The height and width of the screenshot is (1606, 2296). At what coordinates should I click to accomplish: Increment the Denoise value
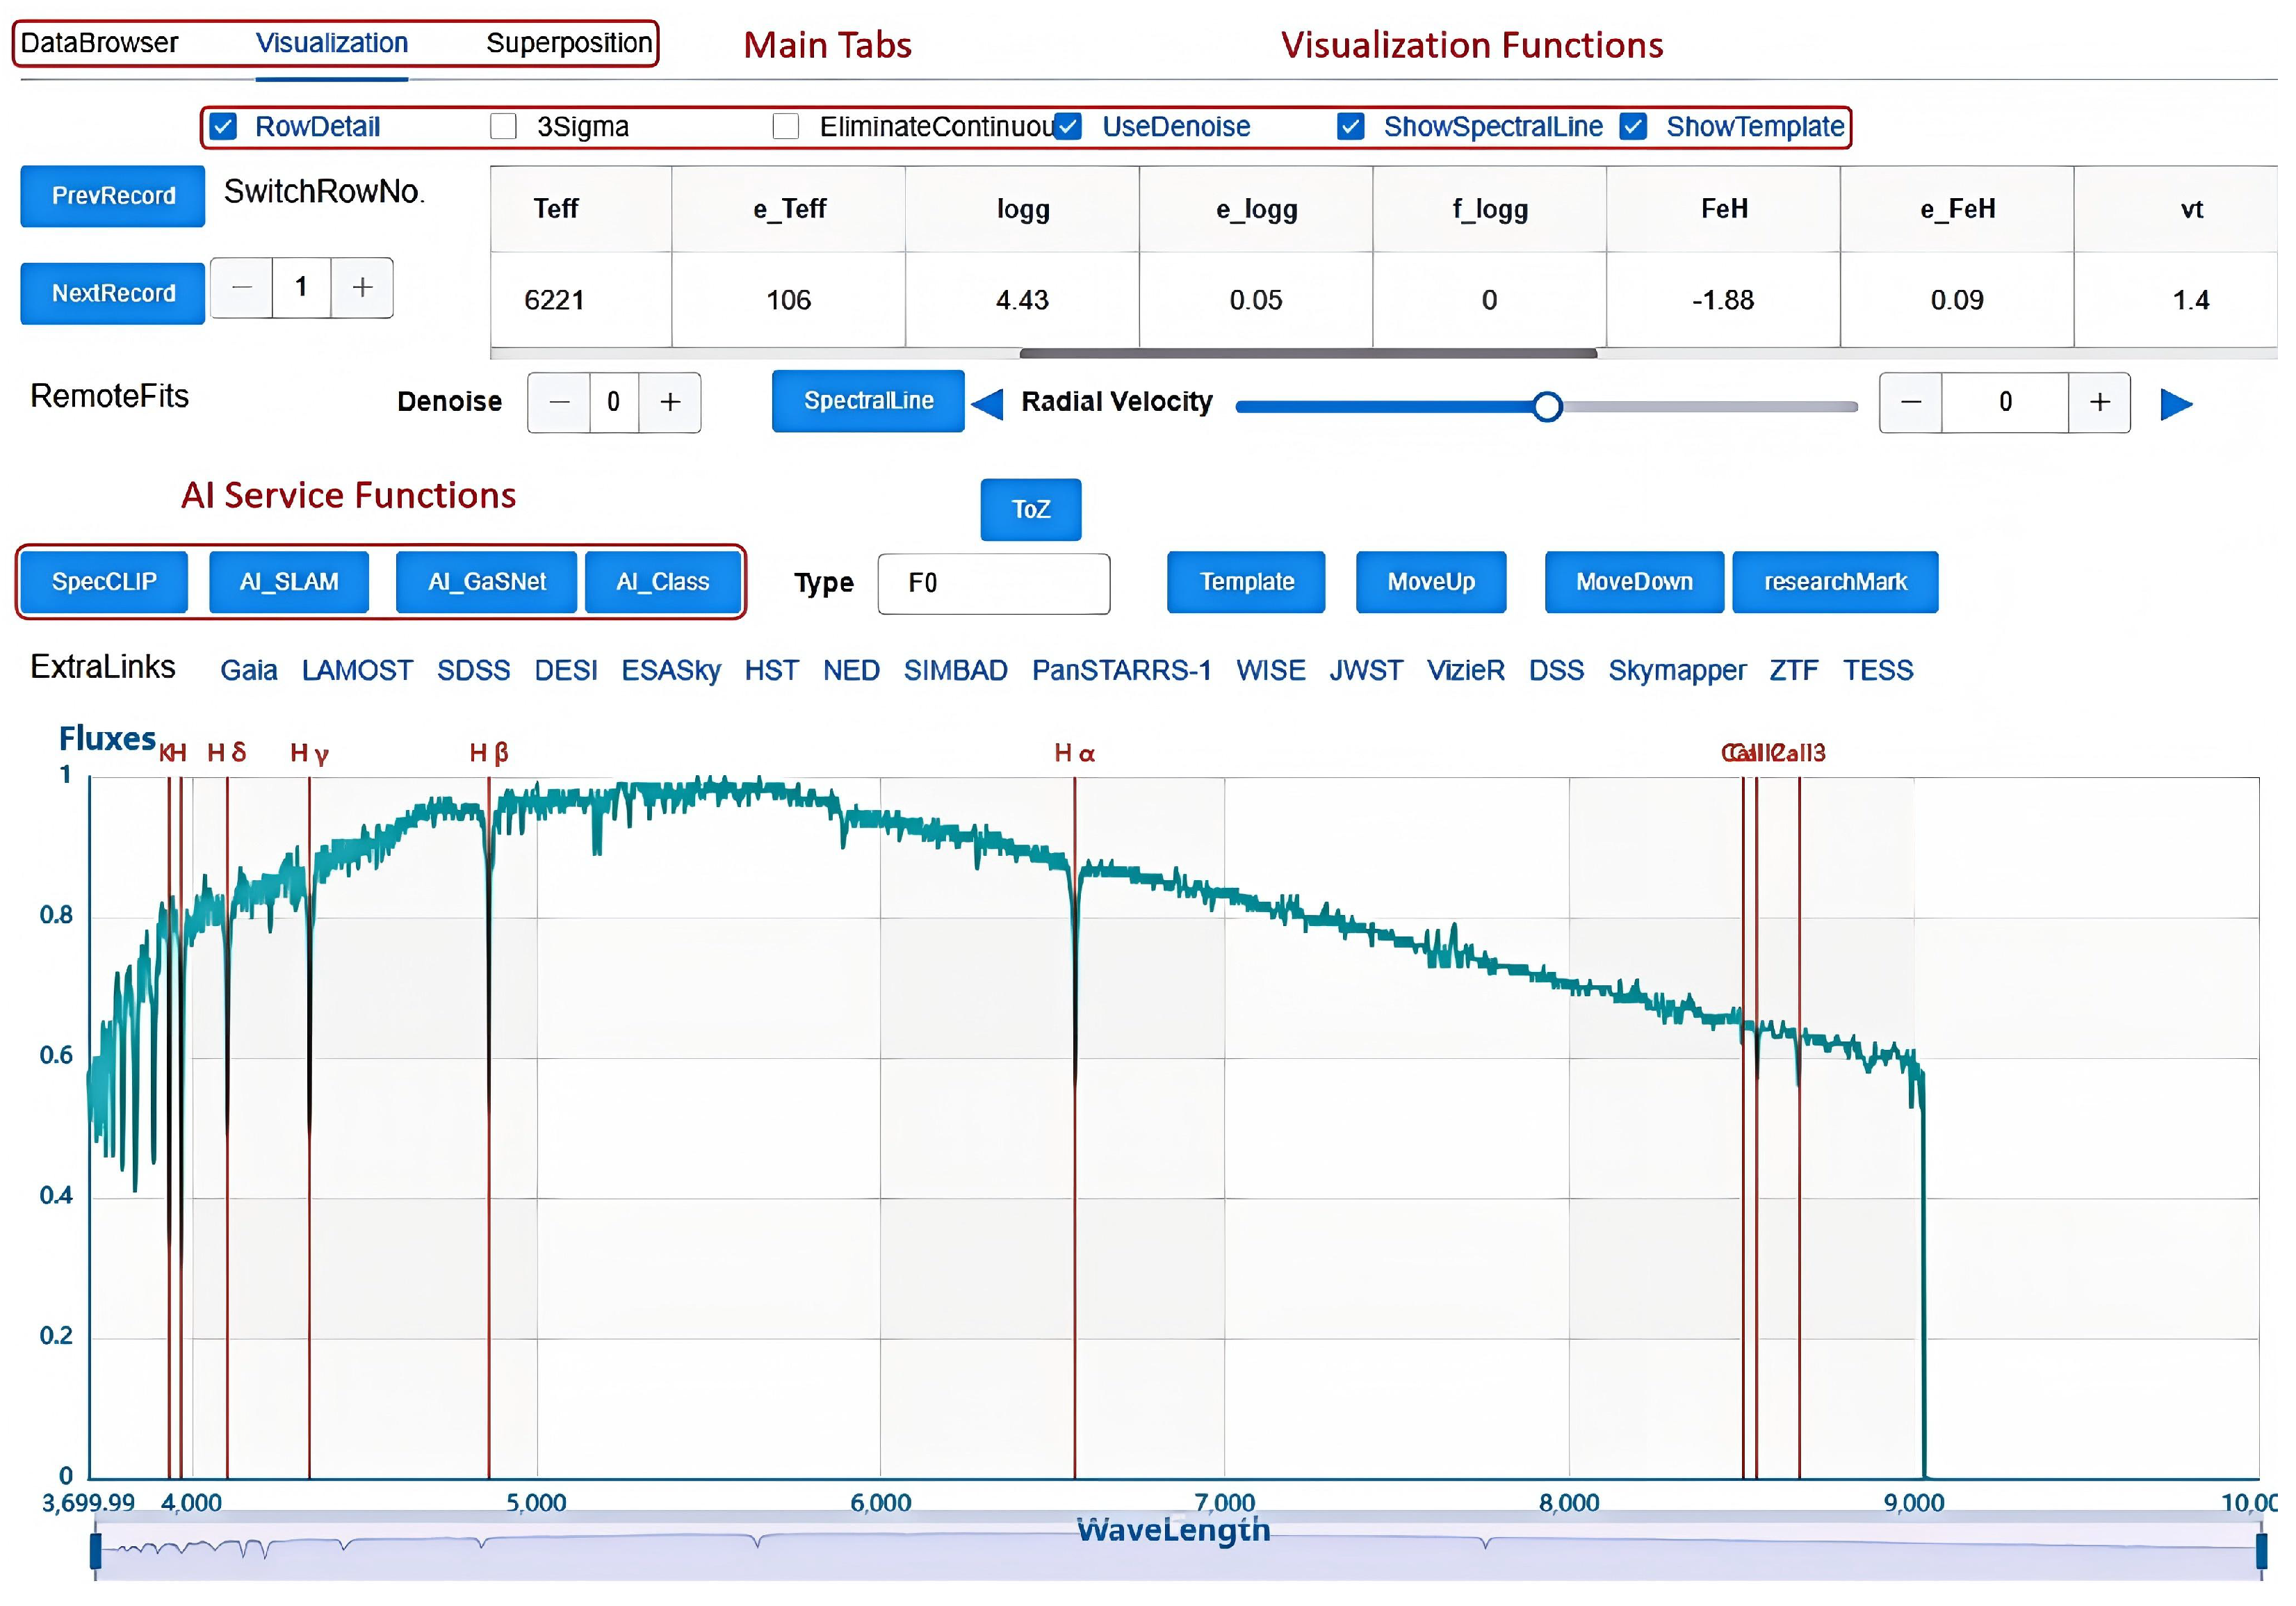point(670,402)
